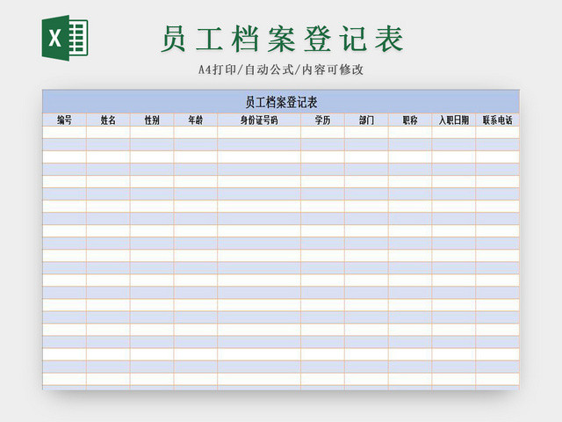The image size is (562, 422).
Task: Select the 身份证号码 column header
Action: coord(259,120)
